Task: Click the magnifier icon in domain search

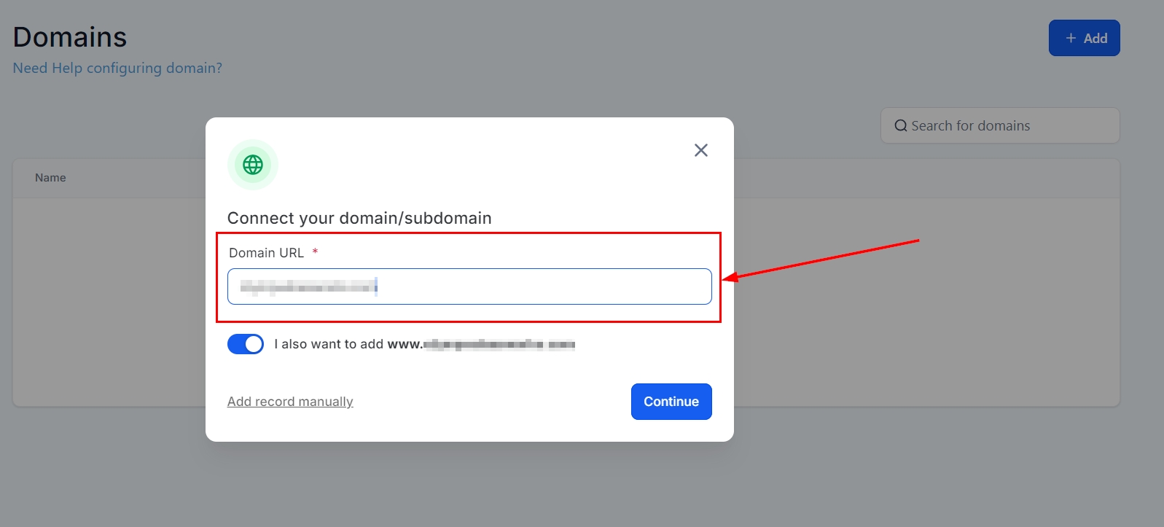Action: 901,126
